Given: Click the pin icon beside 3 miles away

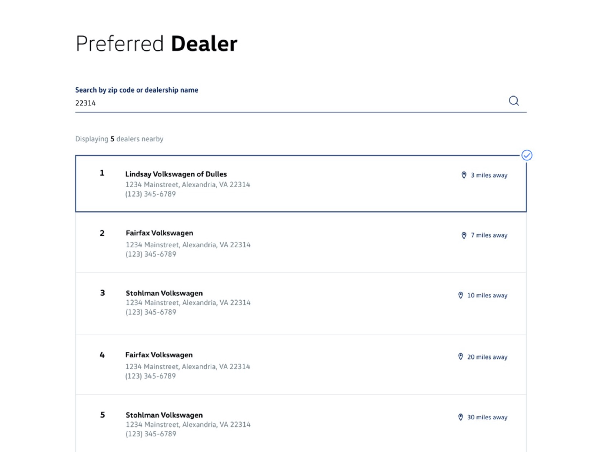Looking at the screenshot, I should pyautogui.click(x=464, y=175).
